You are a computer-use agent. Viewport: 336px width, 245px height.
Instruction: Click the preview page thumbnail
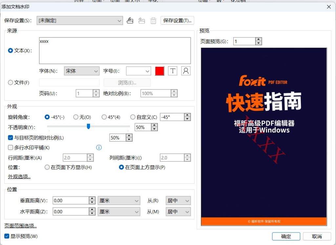[x=264, y=137]
